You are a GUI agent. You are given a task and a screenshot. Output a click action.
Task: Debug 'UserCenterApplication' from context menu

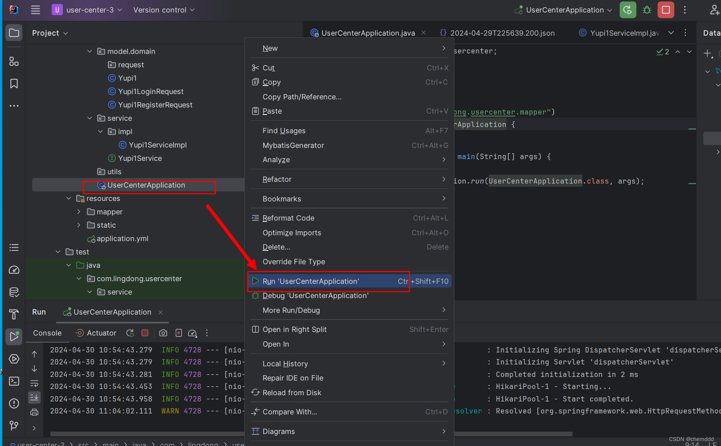[349, 295]
